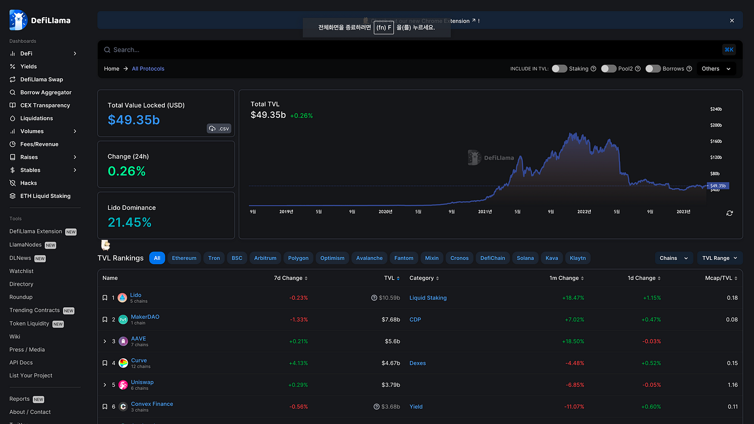The height and width of the screenshot is (424, 754).
Task: Open the DefiLlama Extension link
Action: pyautogui.click(x=36, y=231)
